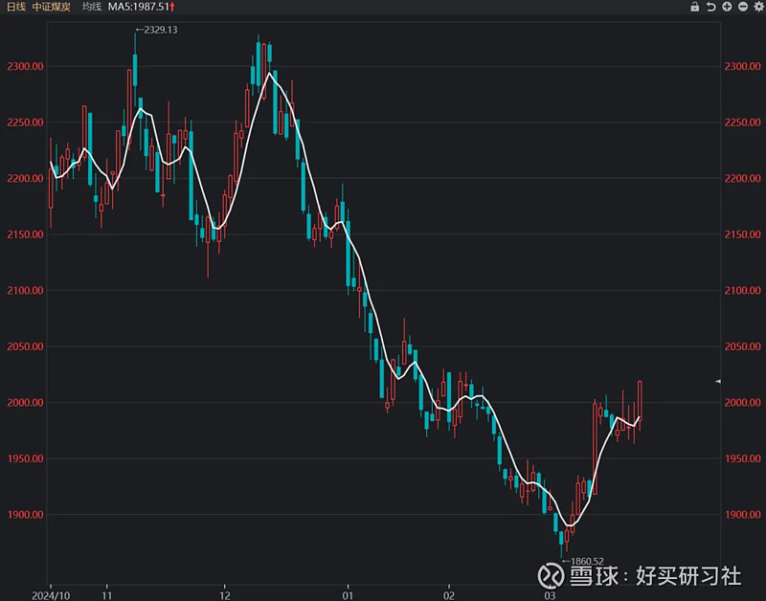Click the 2024/10 date label
Screen dimensions: 766x601
coord(51,595)
